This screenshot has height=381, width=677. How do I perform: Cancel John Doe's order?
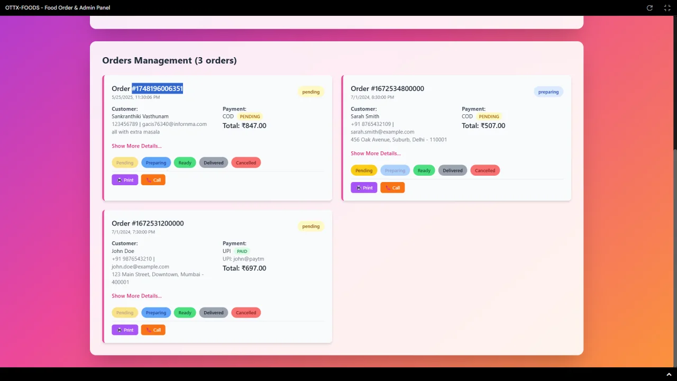point(246,313)
